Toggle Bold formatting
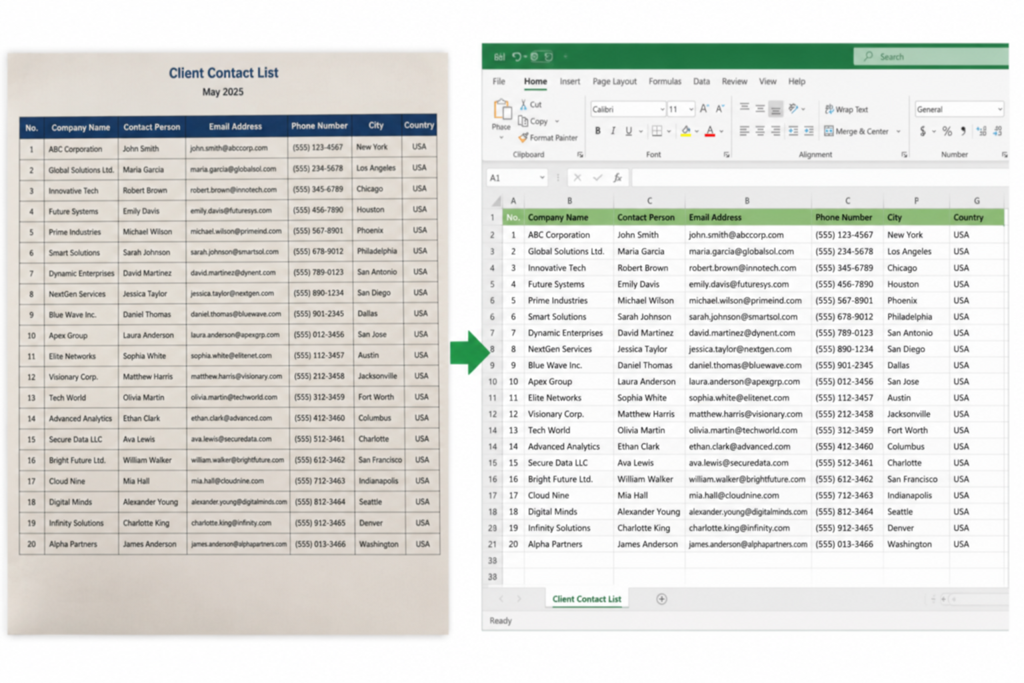 point(598,131)
